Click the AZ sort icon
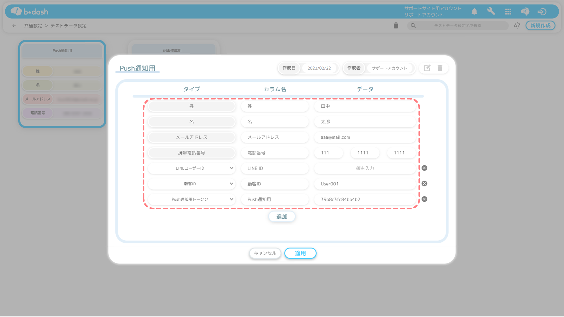 517,26
